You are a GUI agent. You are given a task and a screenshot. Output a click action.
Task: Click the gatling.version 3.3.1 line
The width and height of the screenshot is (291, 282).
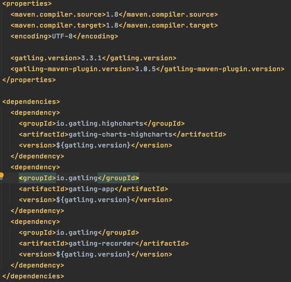pos(94,58)
